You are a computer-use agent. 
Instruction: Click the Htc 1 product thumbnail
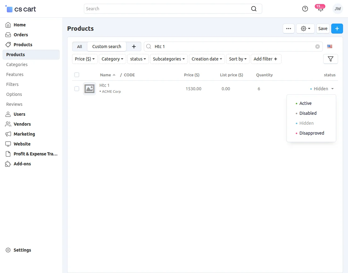point(89,88)
